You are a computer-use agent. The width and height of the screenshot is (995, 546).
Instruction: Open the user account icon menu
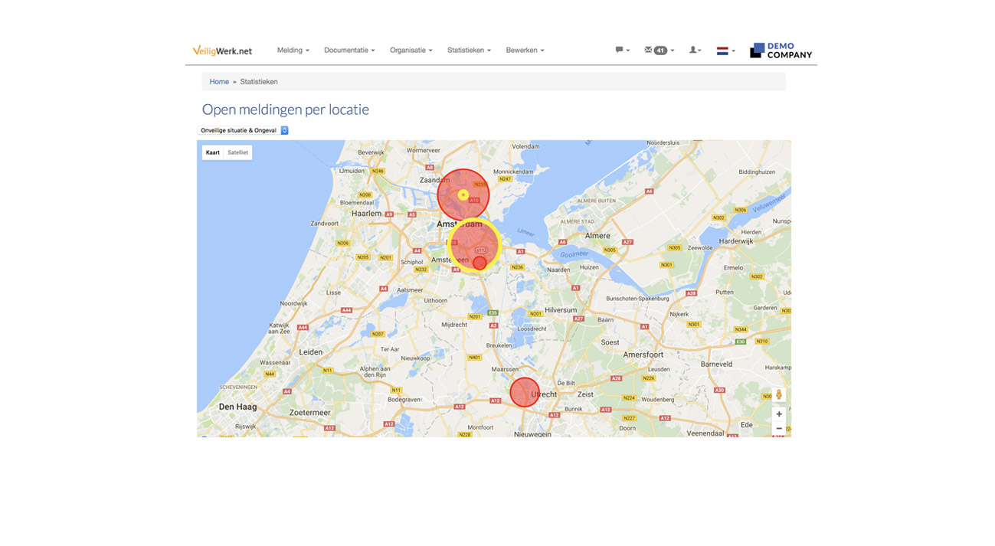[695, 51]
